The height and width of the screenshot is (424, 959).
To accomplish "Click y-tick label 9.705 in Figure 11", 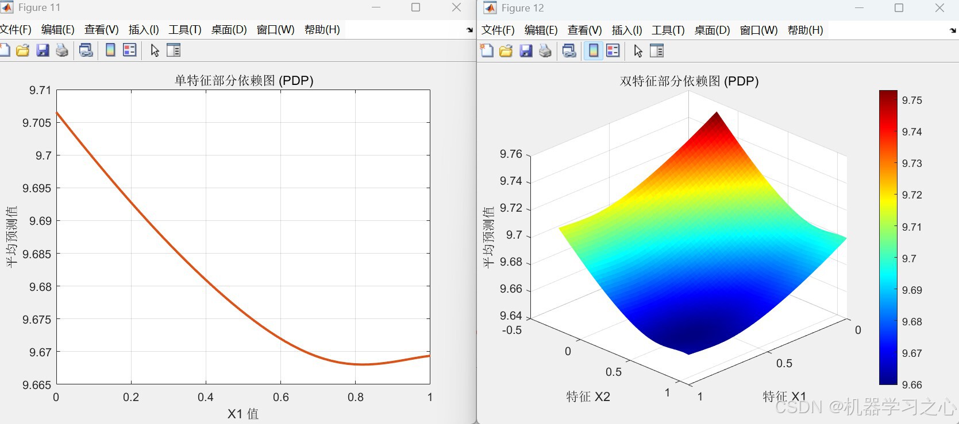I will (x=37, y=123).
